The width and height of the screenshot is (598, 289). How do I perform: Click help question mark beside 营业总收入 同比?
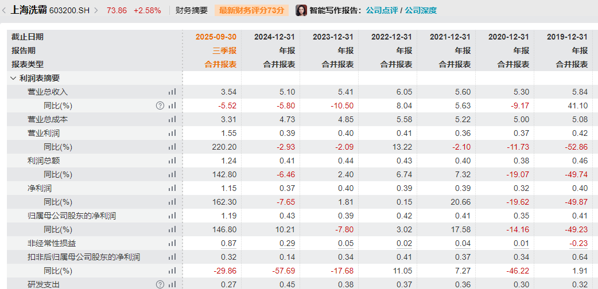point(160,106)
